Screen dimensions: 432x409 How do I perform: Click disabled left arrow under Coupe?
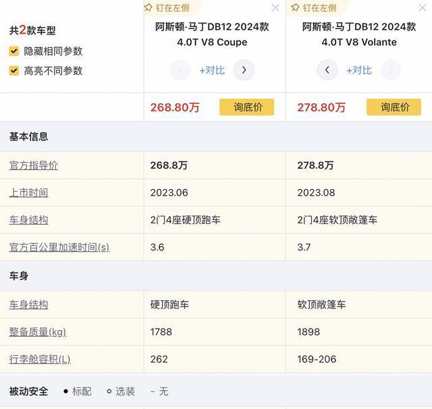(x=180, y=70)
